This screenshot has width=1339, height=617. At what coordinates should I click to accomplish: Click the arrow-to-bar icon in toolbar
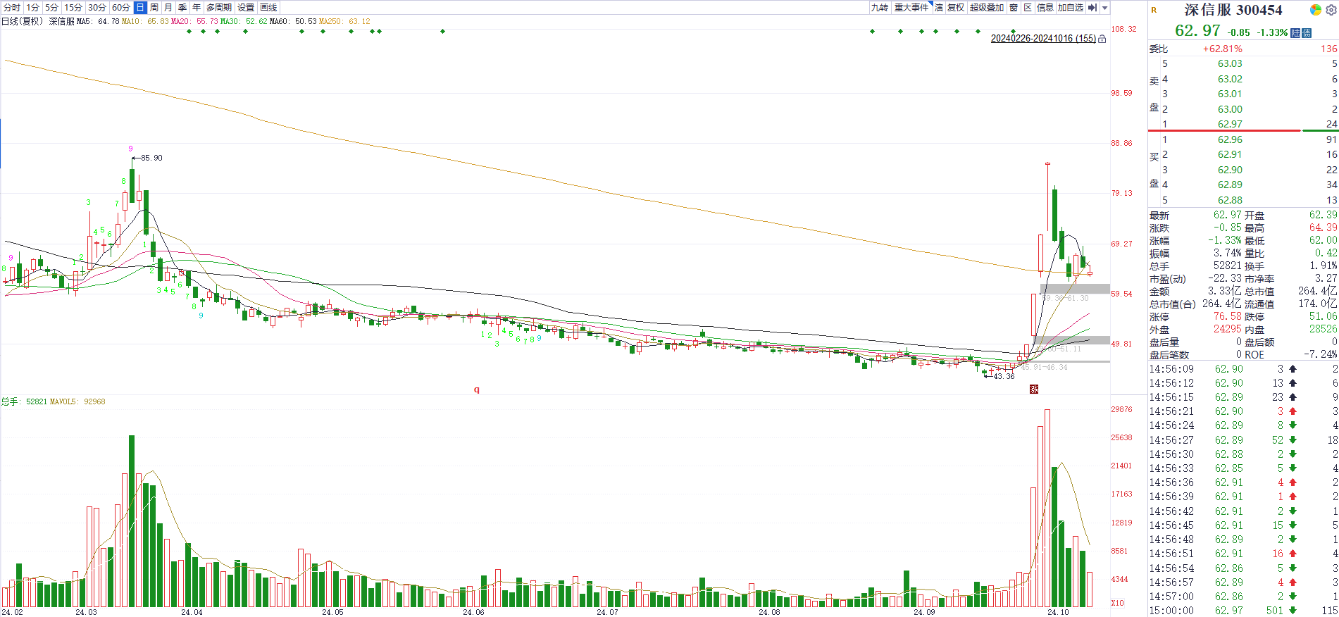coord(1092,8)
